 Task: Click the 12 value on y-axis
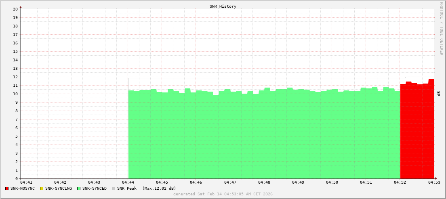tap(15, 77)
